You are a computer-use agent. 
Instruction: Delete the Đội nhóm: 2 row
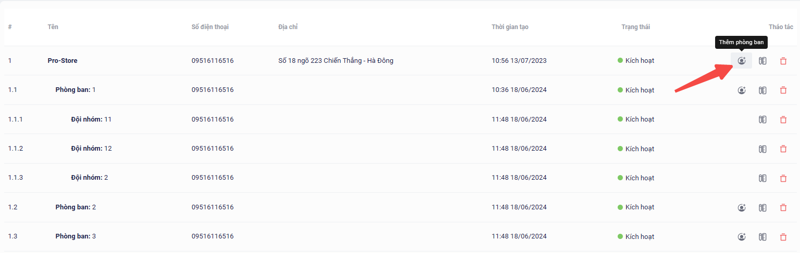783,178
